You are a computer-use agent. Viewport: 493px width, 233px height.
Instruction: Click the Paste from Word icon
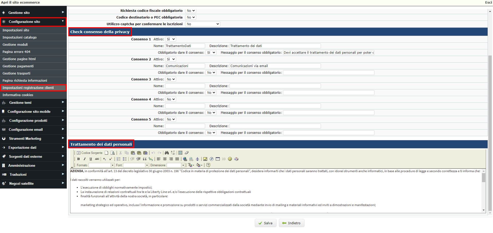pyautogui.click(x=145, y=153)
